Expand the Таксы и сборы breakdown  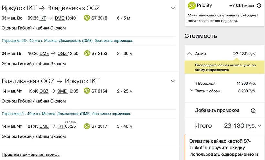192,91
